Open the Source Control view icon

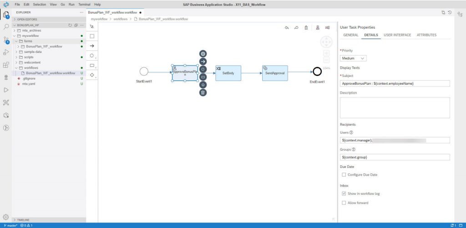(x=6, y=40)
